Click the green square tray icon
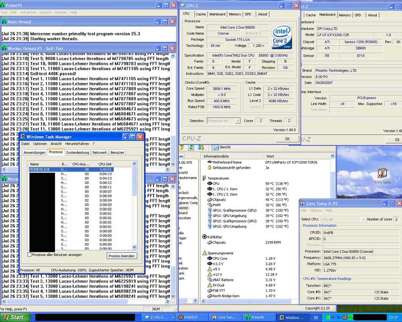 click(328, 317)
